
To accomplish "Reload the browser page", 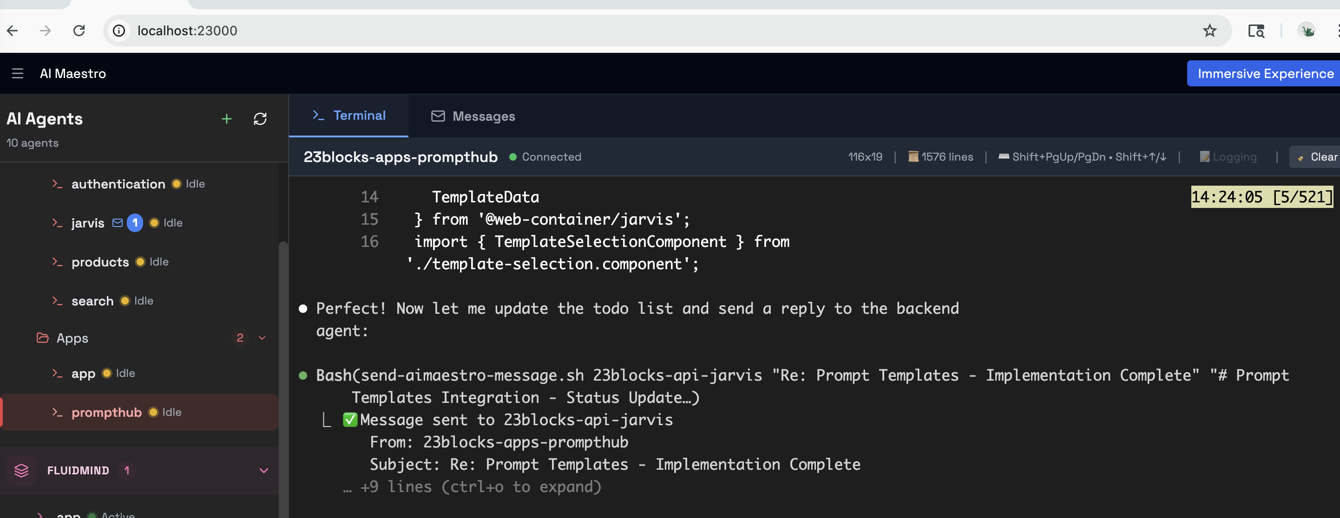I will click(x=79, y=31).
